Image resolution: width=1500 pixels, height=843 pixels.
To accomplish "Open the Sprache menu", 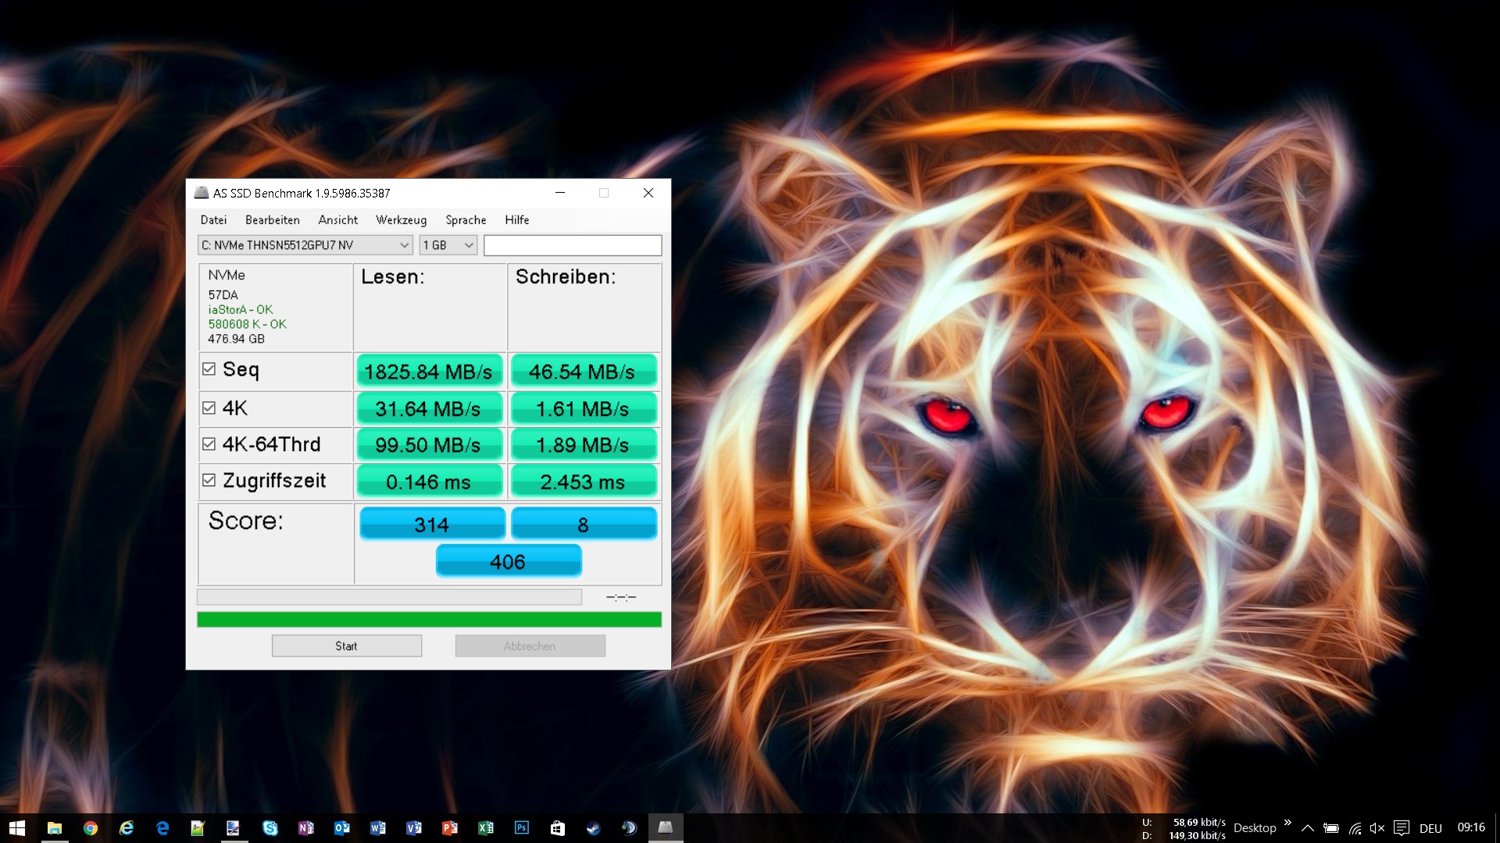I will point(466,220).
